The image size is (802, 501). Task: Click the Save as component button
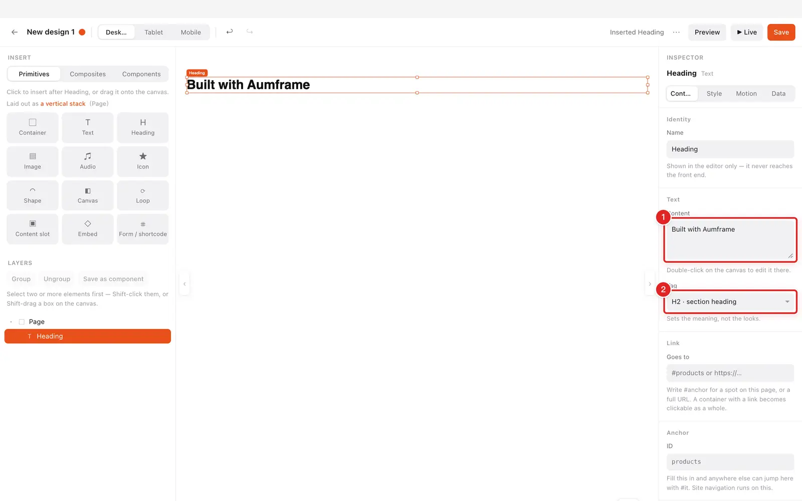pyautogui.click(x=113, y=279)
